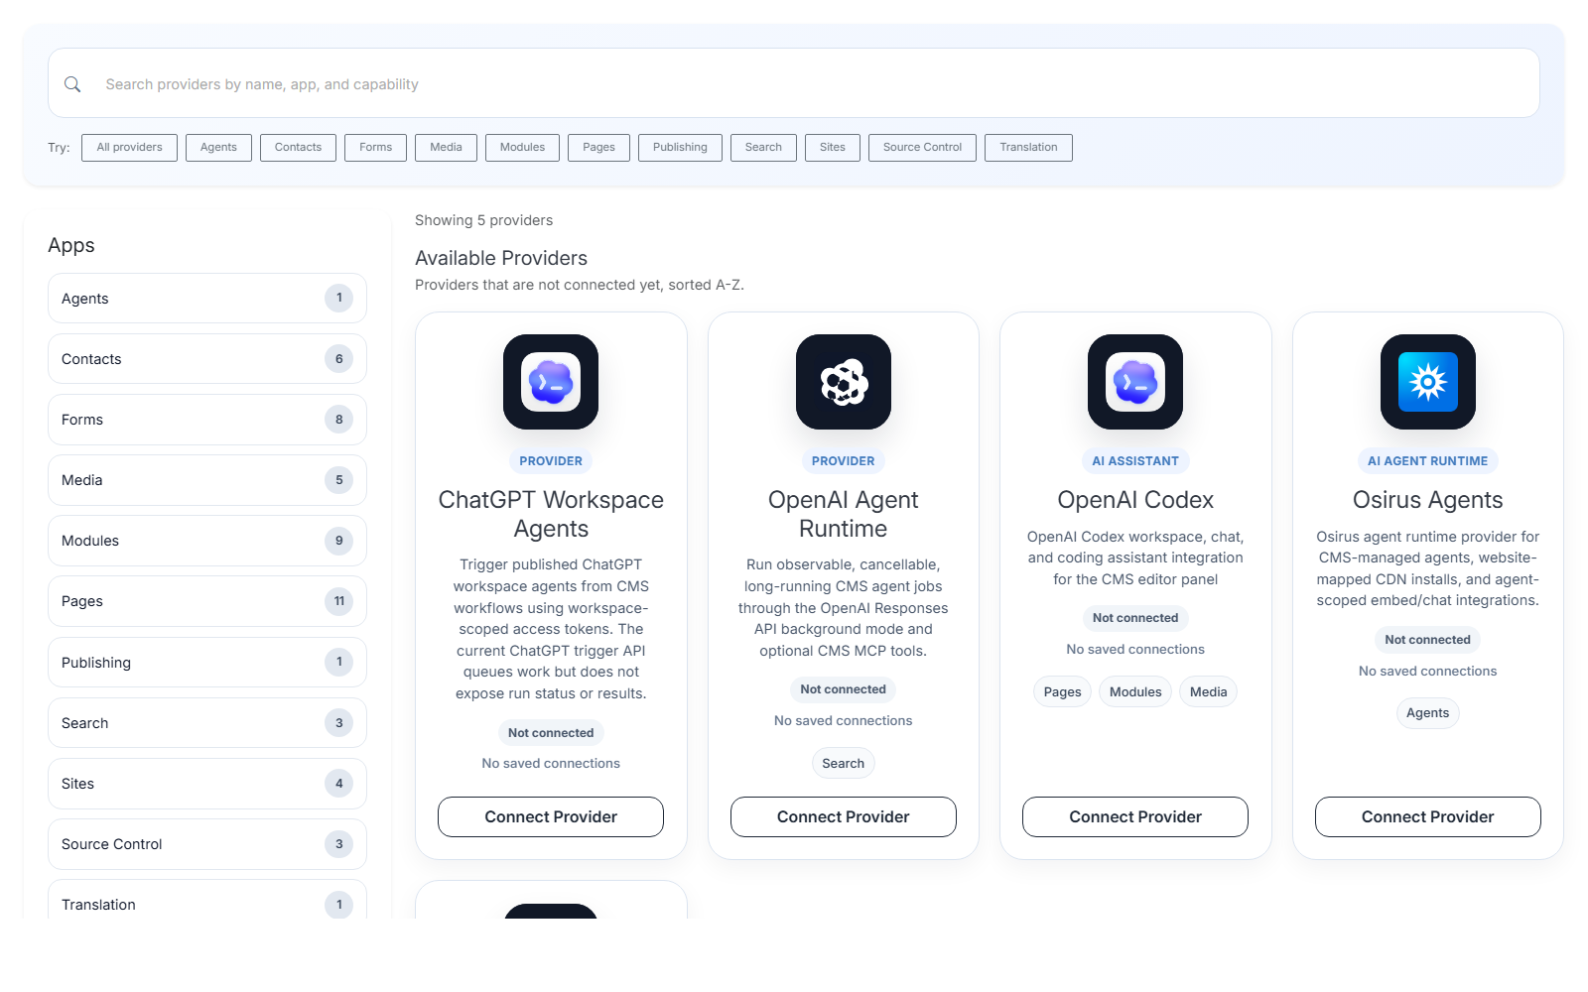Open the Contacts app category in sidebar
Viewport: 1588px width, 992px height.
point(207,359)
